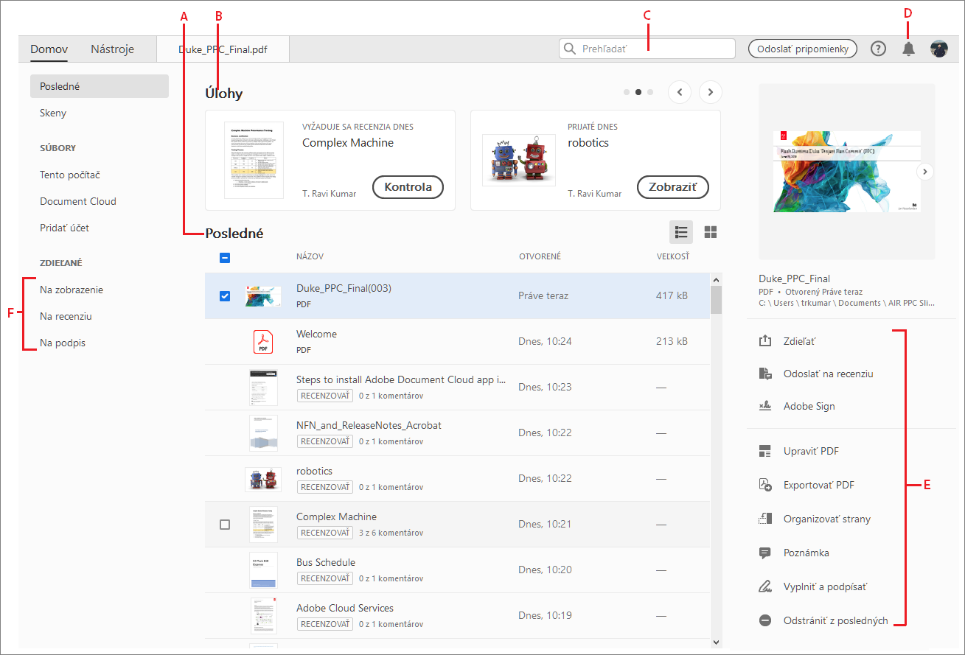Open the help question mark icon
Screen dimensions: 965x655
click(x=878, y=49)
